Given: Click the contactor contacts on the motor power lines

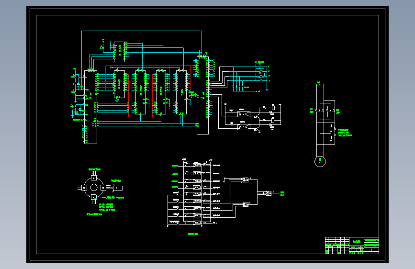Looking at the screenshot, I should pyautogui.click(x=325, y=110).
